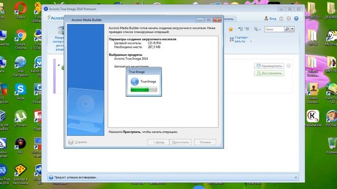Click the Резервное копирование дисков toolbar icon
This screenshot has width=337, height=189.
tap(58, 38)
